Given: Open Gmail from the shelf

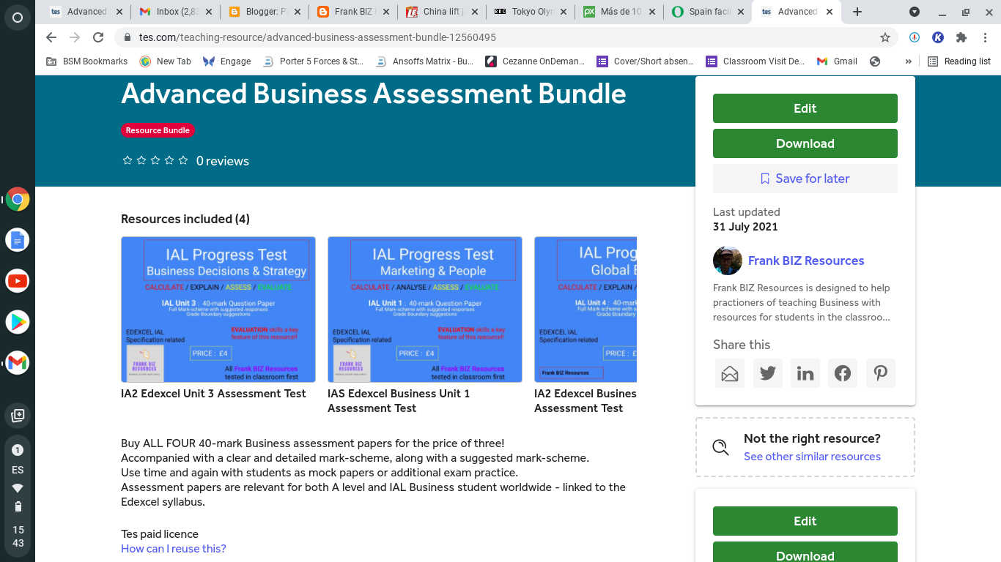Looking at the screenshot, I should pyautogui.click(x=18, y=362).
